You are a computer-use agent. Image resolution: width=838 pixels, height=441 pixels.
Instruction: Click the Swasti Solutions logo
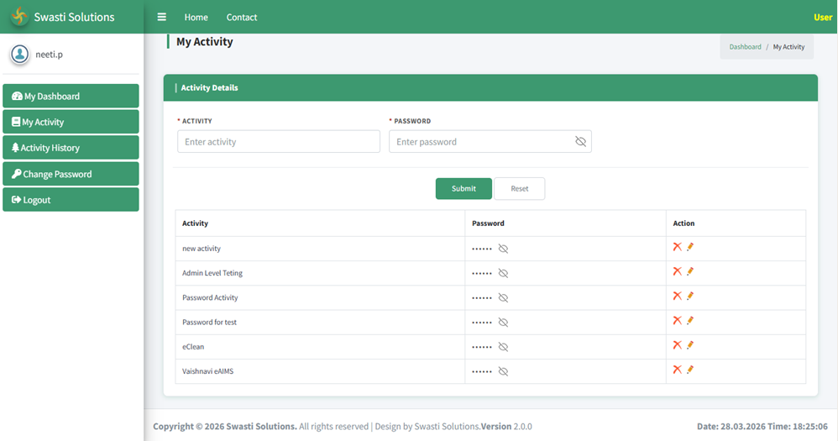tap(19, 17)
